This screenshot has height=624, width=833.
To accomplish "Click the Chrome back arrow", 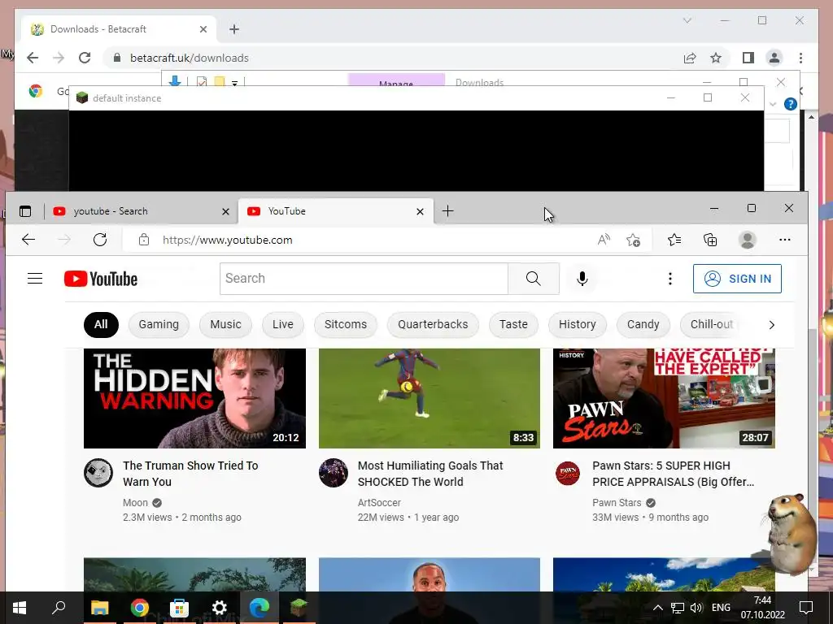I will pyautogui.click(x=33, y=58).
